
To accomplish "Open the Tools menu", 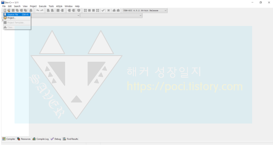I will [51, 6].
